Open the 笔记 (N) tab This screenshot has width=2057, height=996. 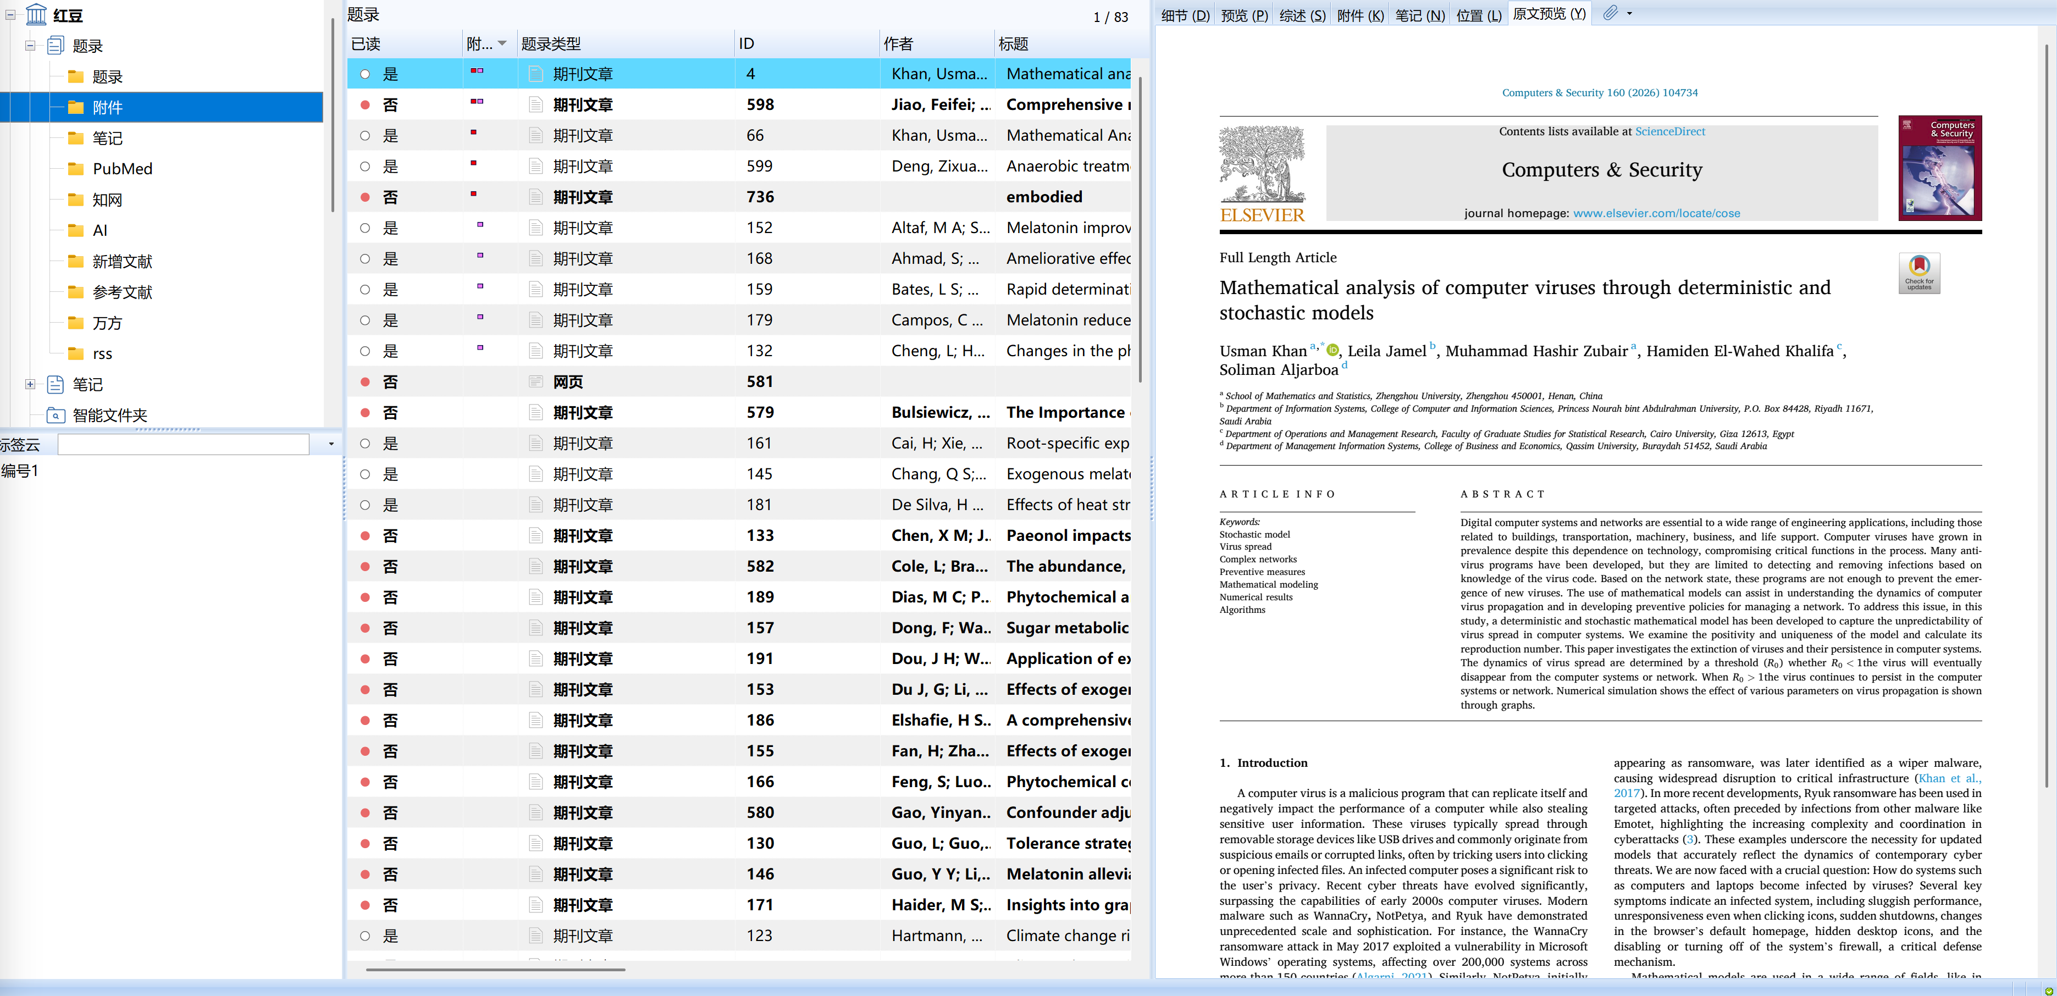pos(1420,15)
